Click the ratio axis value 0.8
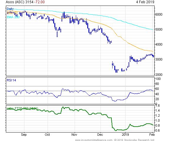This screenshot has height=141, width=169. click(157, 125)
